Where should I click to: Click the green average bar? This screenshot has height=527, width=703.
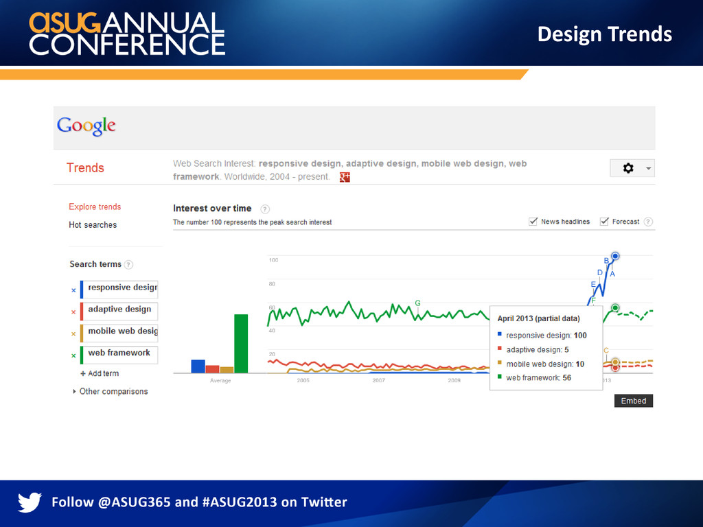coord(241,344)
